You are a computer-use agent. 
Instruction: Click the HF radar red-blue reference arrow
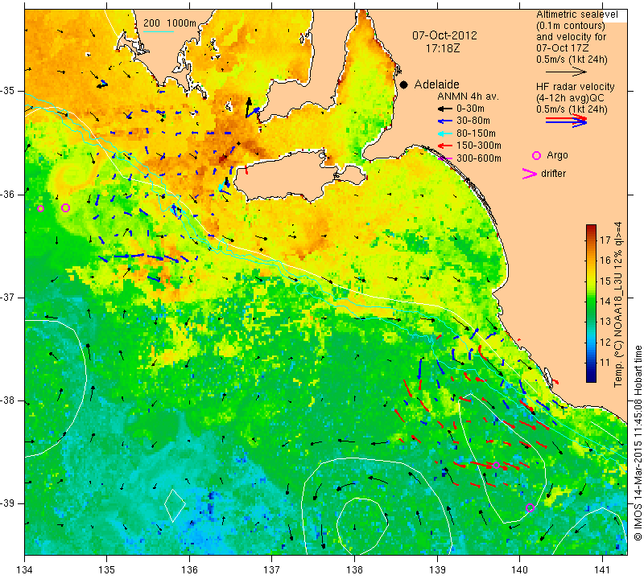(567, 121)
